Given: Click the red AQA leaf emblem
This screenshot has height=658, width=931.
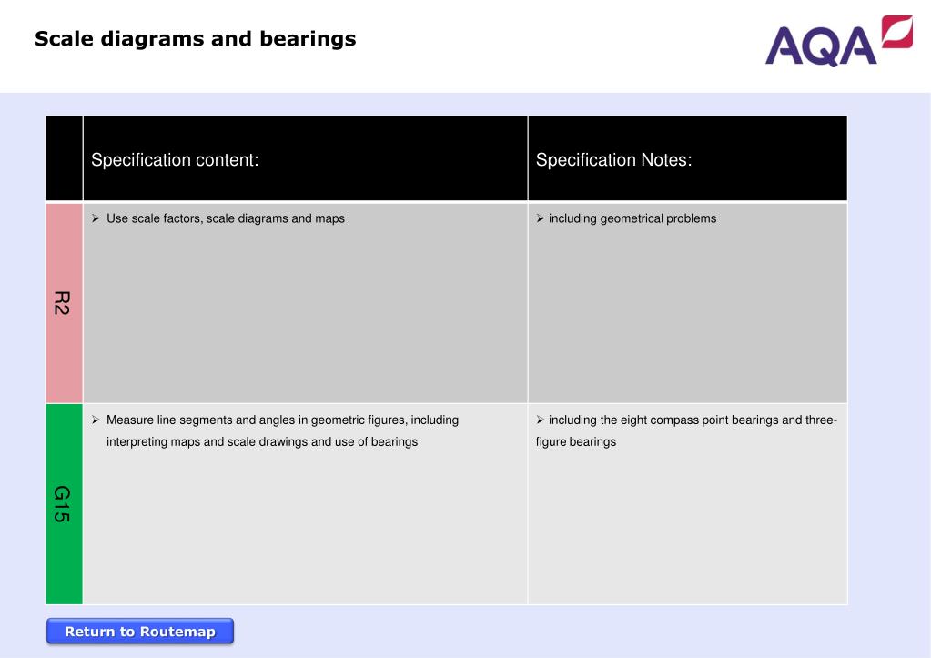Looking at the screenshot, I should [897, 32].
